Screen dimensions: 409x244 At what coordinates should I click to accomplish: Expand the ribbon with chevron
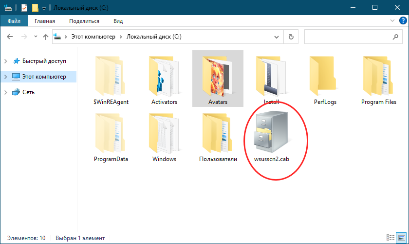point(392,20)
